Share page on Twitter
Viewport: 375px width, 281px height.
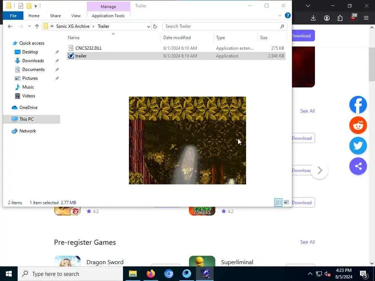click(x=358, y=146)
